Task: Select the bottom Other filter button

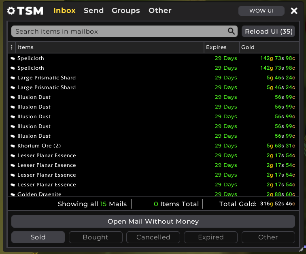Action: [x=268, y=237]
